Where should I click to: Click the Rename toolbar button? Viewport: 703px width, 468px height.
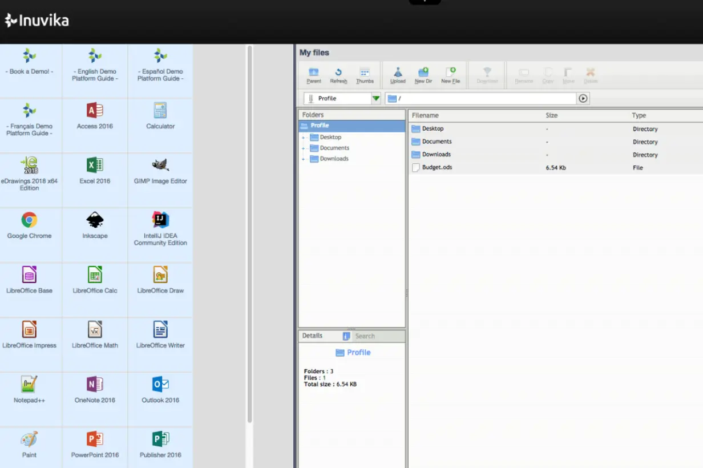pos(524,75)
